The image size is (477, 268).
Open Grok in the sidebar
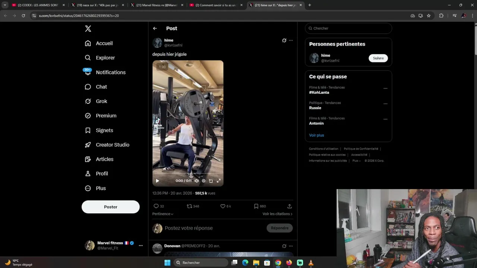(96, 101)
